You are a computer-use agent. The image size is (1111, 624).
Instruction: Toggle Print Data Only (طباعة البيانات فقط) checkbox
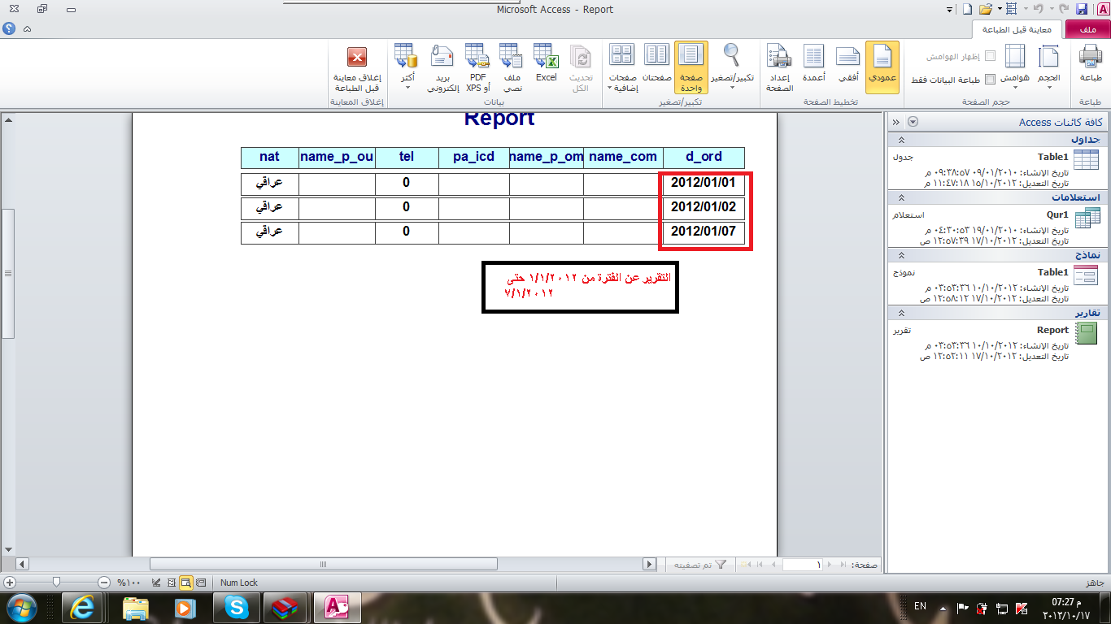990,80
